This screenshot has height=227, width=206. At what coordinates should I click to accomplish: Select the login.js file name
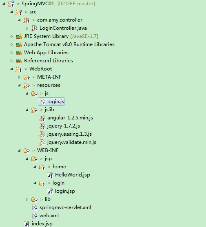point(55,101)
